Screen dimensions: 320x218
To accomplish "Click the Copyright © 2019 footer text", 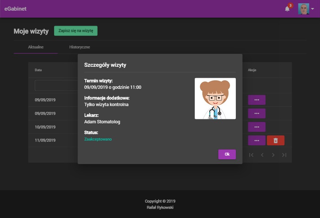I will [160, 201].
